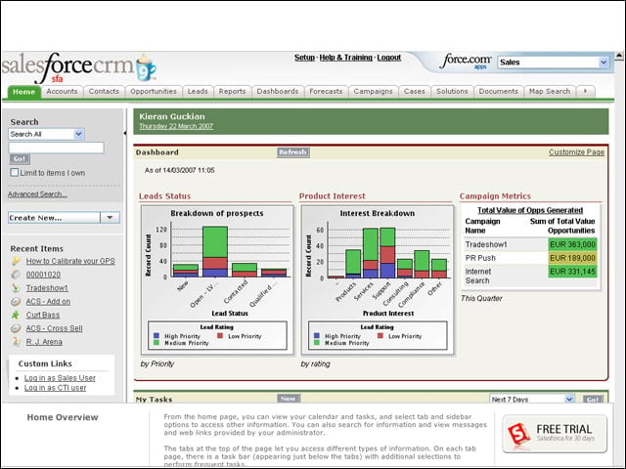
Task: Select the Documents tab
Action: (498, 92)
